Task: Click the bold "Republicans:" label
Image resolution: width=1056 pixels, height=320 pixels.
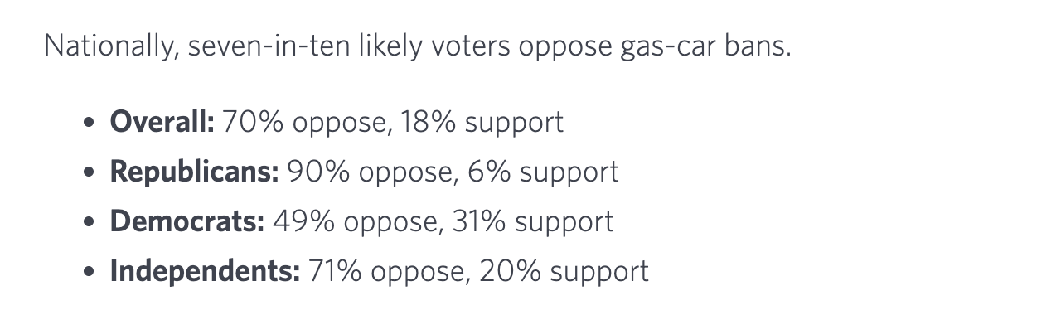Action: (x=195, y=172)
